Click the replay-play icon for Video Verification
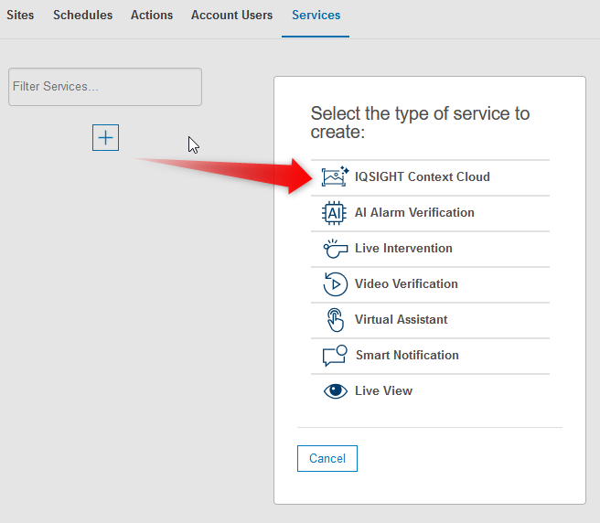The height and width of the screenshot is (523, 600). 335,283
